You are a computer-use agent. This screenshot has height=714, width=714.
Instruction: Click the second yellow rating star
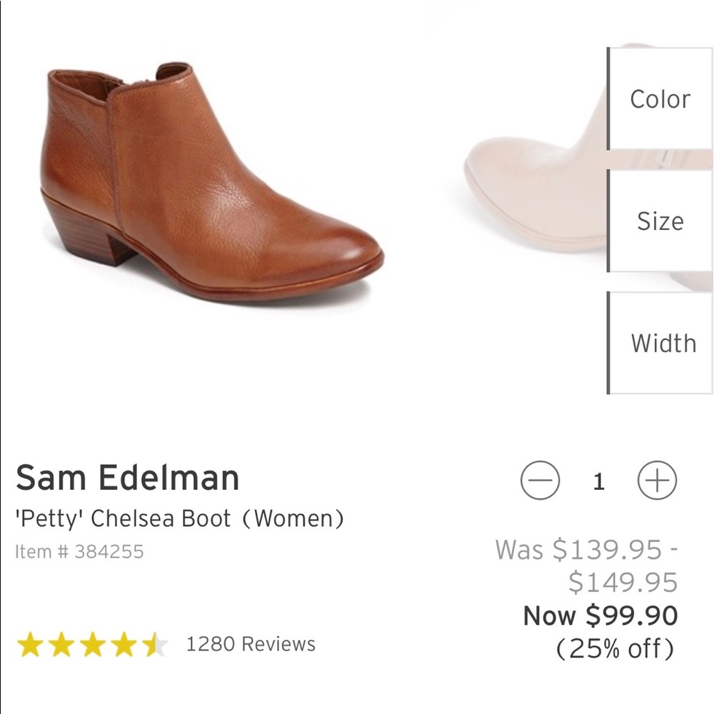[61, 641]
